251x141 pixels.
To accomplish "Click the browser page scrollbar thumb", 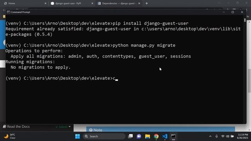I will (249, 81).
